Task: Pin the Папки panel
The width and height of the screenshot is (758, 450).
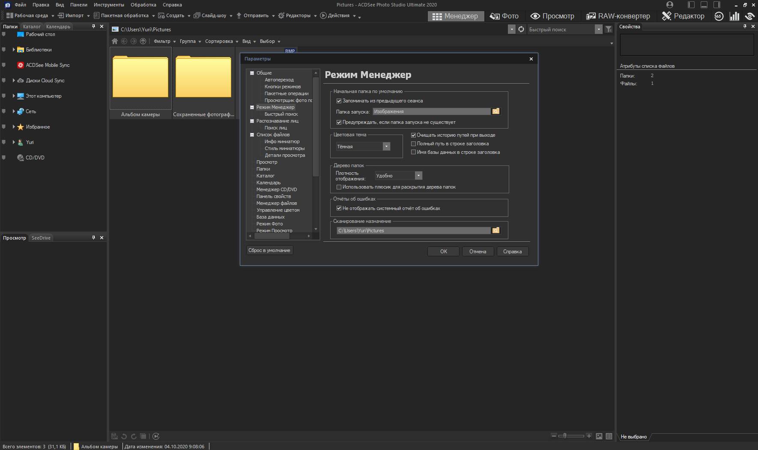Action: tap(94, 26)
